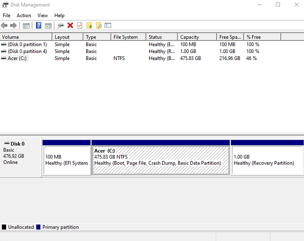Select the Disk 0 header label

(x=17, y=144)
